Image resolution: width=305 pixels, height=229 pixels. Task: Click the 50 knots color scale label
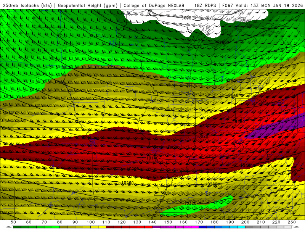click(13, 222)
